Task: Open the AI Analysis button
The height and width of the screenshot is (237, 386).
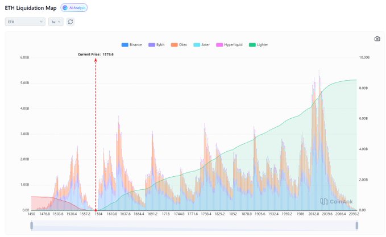Action: pyautogui.click(x=74, y=8)
